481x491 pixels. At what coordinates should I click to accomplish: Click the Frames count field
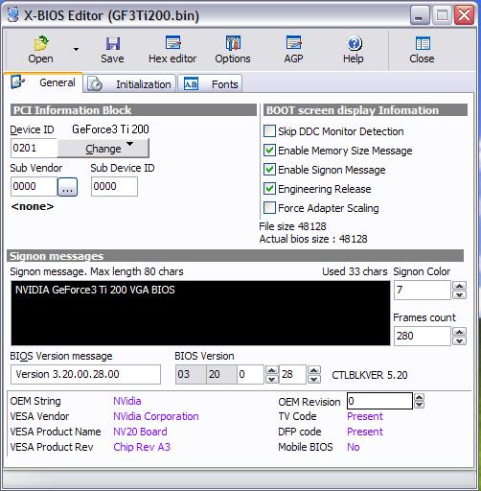pyautogui.click(x=423, y=336)
